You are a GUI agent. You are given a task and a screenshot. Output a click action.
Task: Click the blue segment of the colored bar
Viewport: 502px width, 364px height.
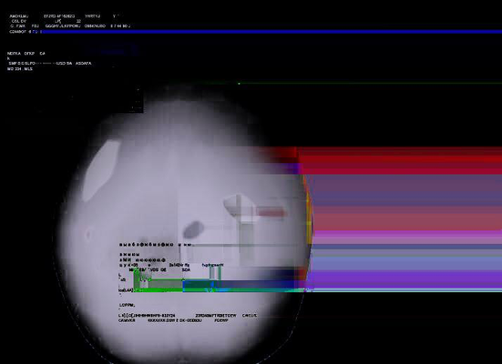(x=239, y=284)
